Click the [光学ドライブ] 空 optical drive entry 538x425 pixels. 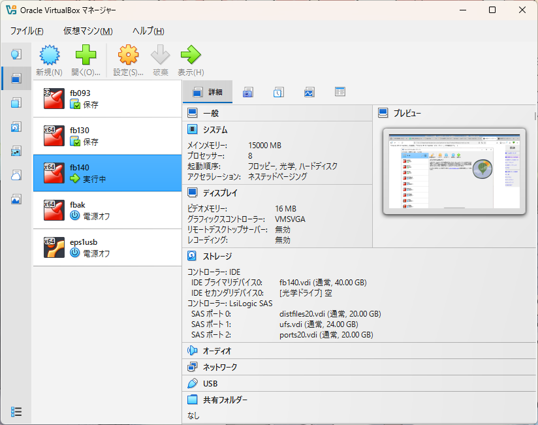(306, 293)
